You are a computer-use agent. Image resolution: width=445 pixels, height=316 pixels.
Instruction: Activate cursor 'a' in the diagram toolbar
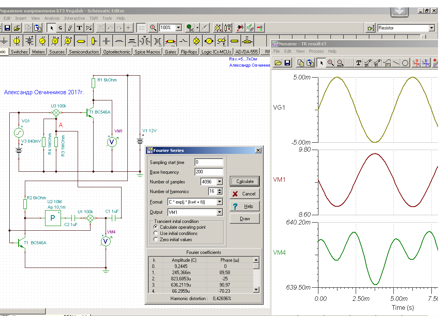pyautogui.click(x=416, y=63)
